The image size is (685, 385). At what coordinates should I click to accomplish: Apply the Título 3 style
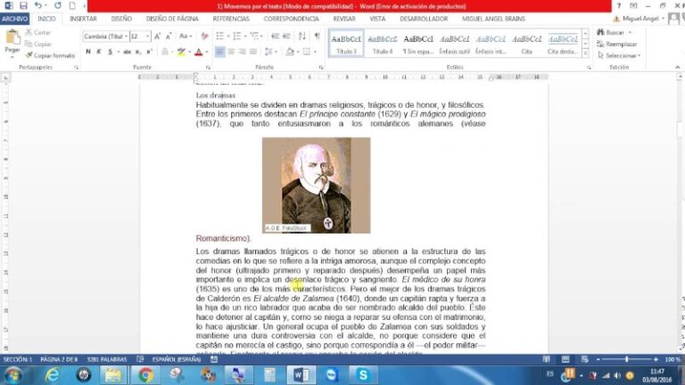click(346, 43)
